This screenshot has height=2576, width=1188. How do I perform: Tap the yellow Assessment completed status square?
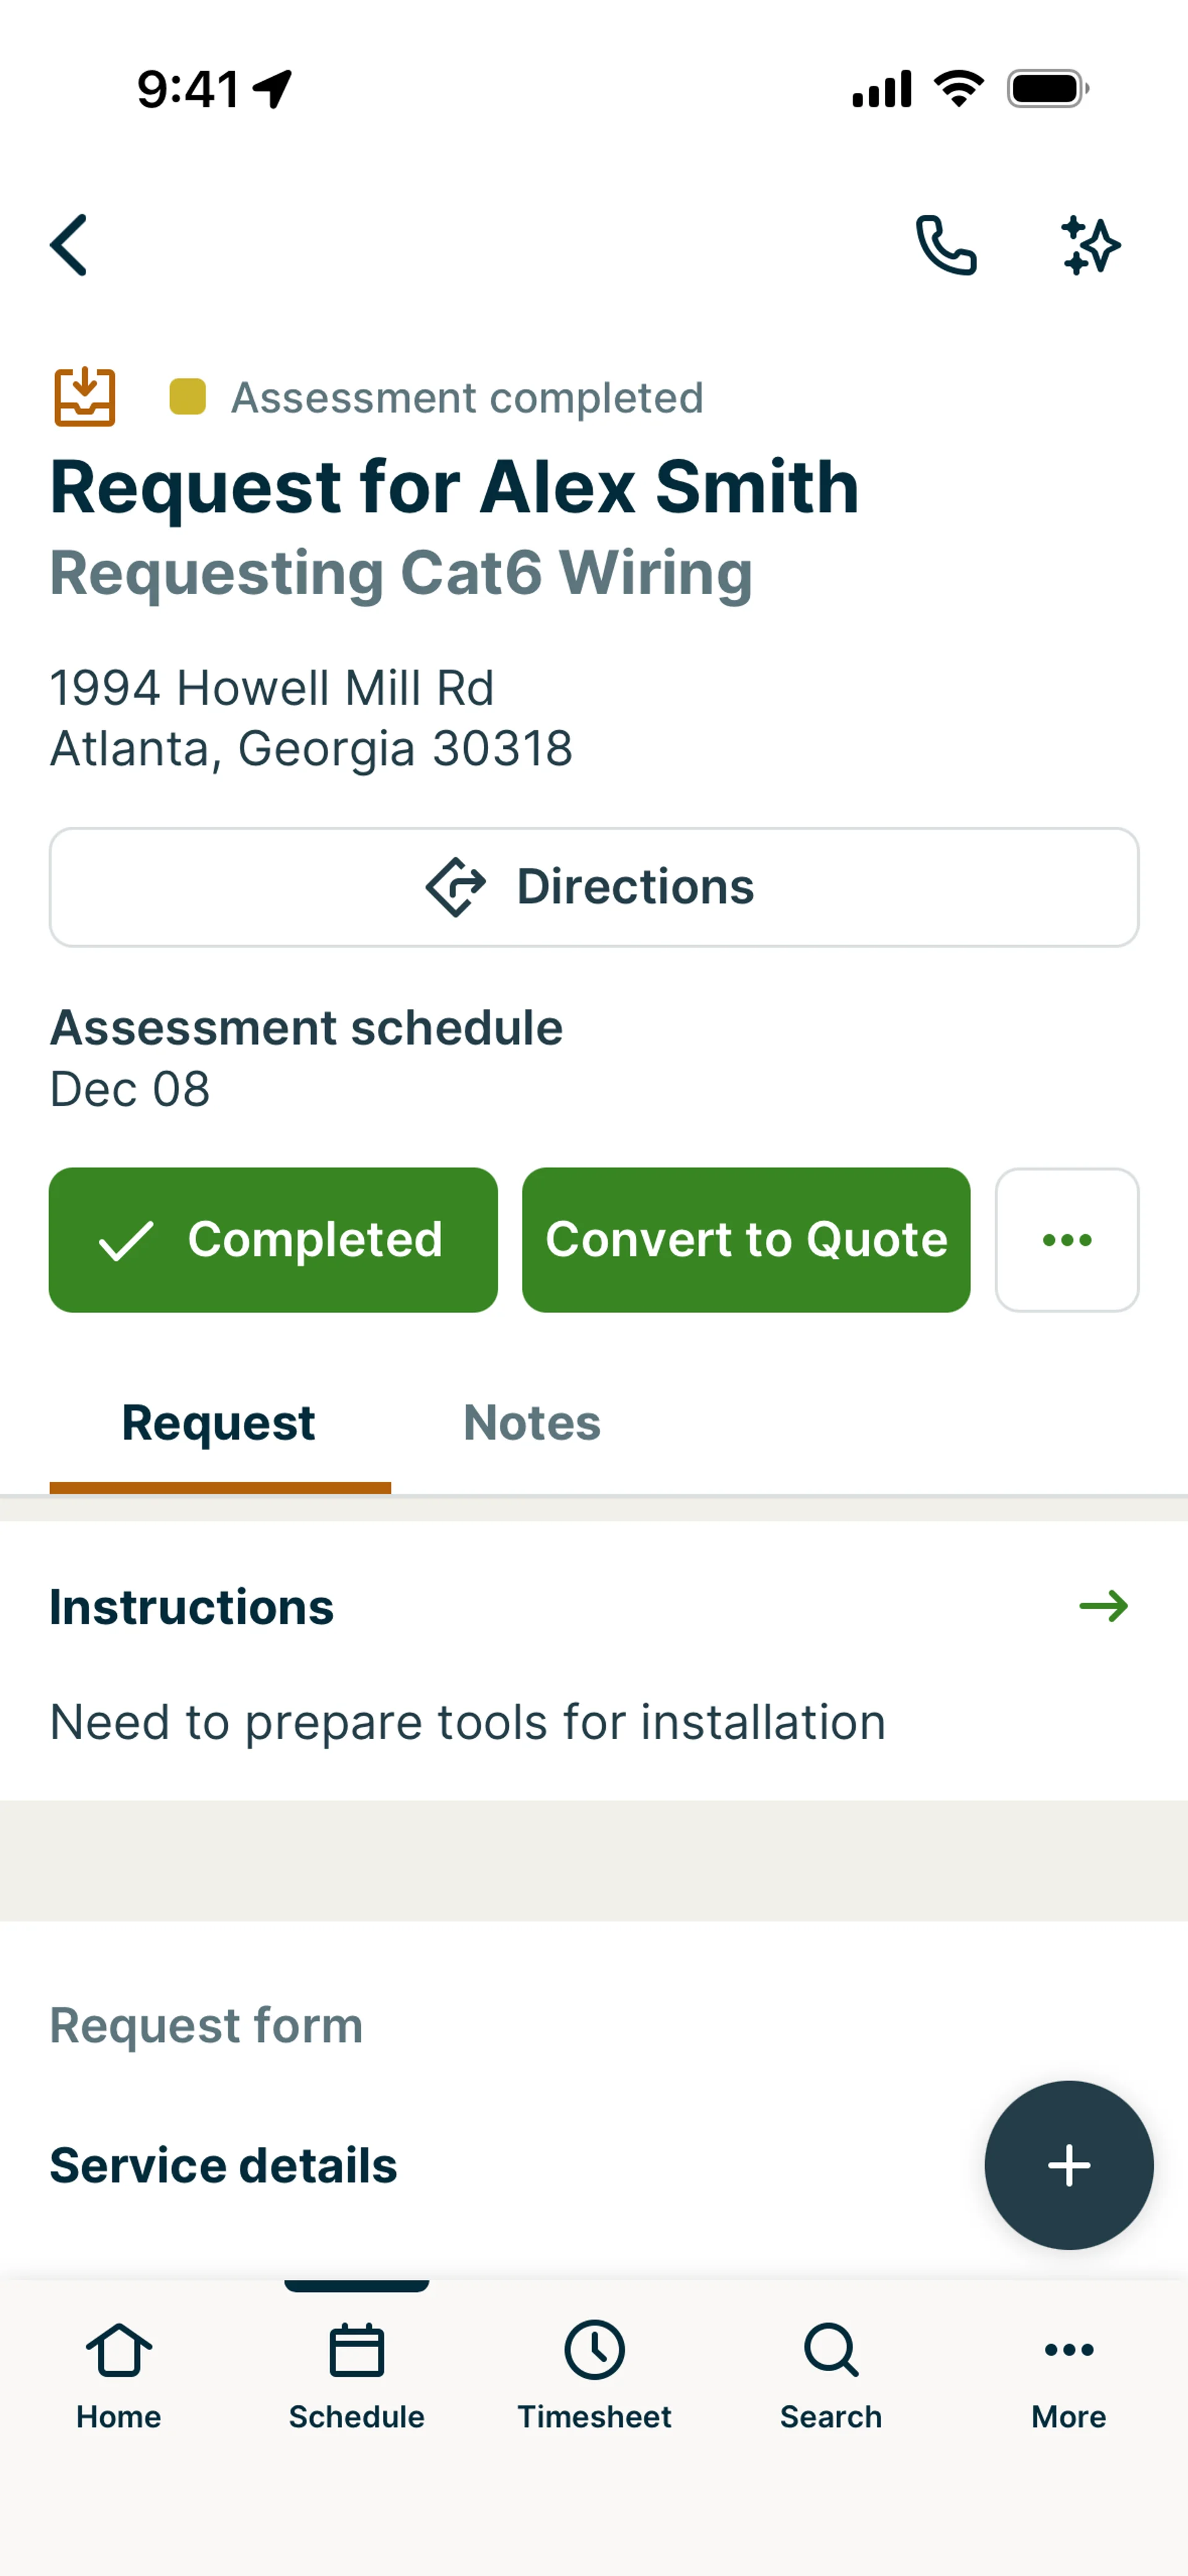(x=188, y=397)
